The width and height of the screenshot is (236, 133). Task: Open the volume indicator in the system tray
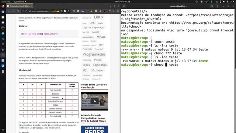[x=224, y=1]
